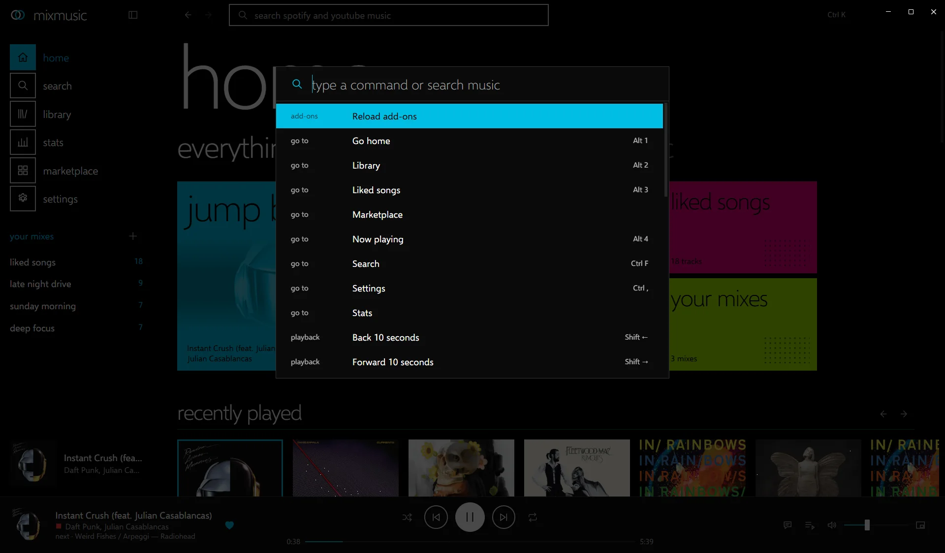Adjust the volume slider
The image size is (945, 553).
point(876,525)
